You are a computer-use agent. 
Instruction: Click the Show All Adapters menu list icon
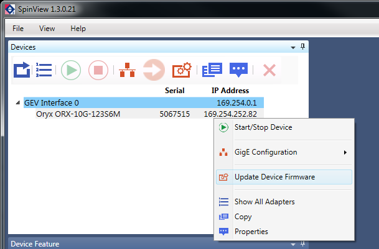(223, 202)
